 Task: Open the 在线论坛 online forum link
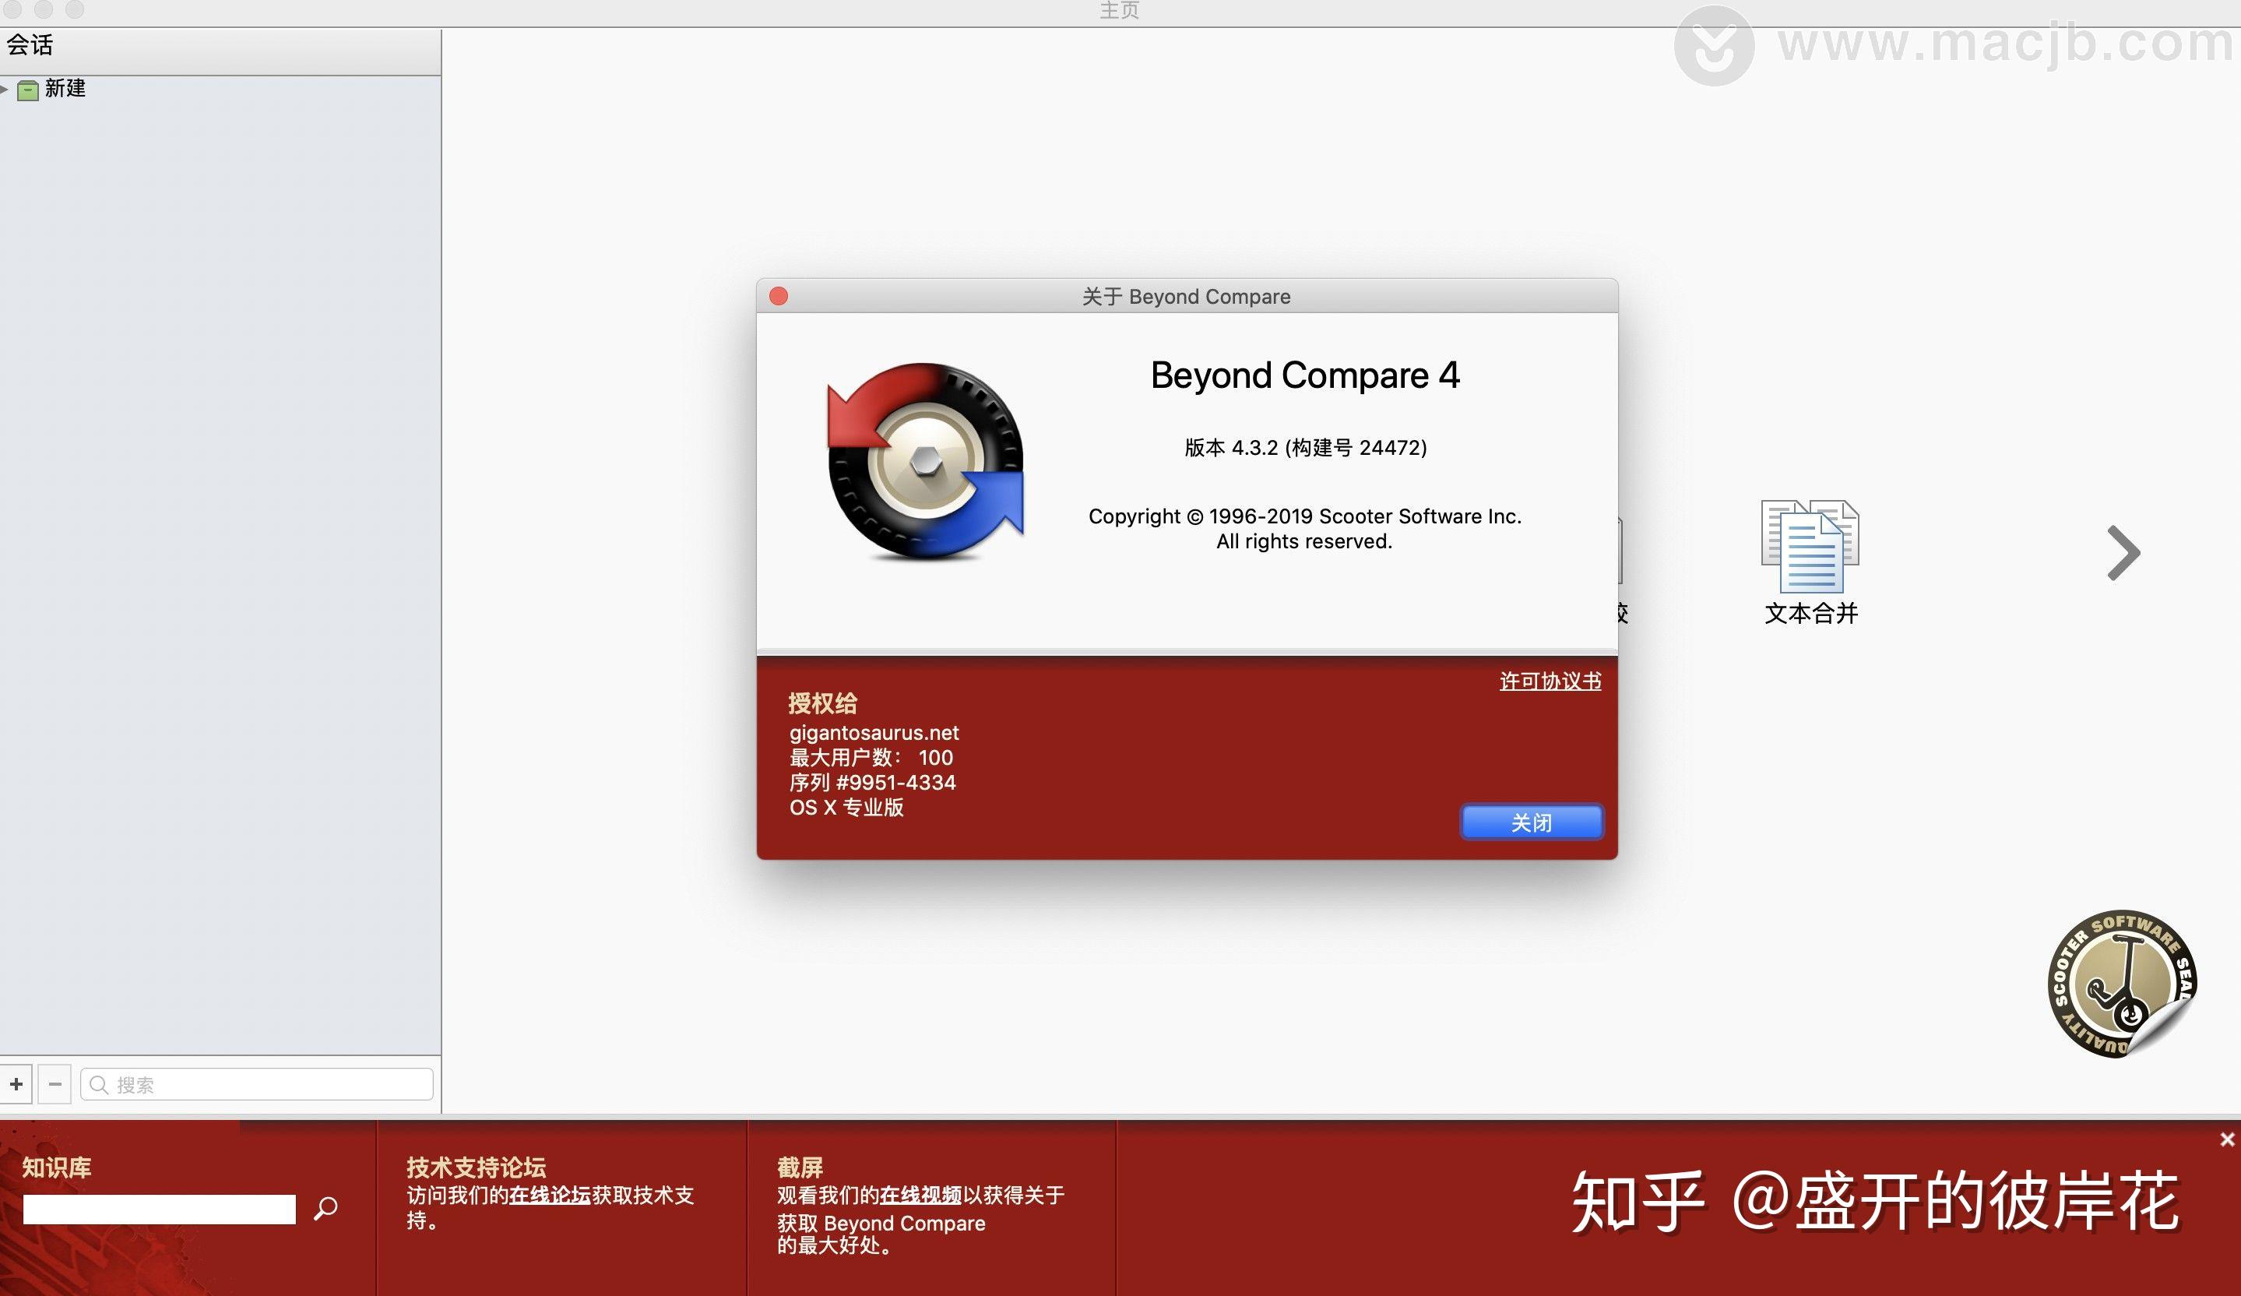point(550,1195)
